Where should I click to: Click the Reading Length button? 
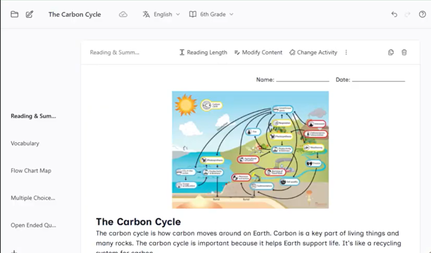(x=203, y=53)
